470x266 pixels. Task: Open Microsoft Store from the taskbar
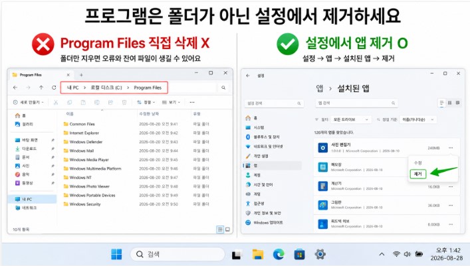[x=299, y=254]
